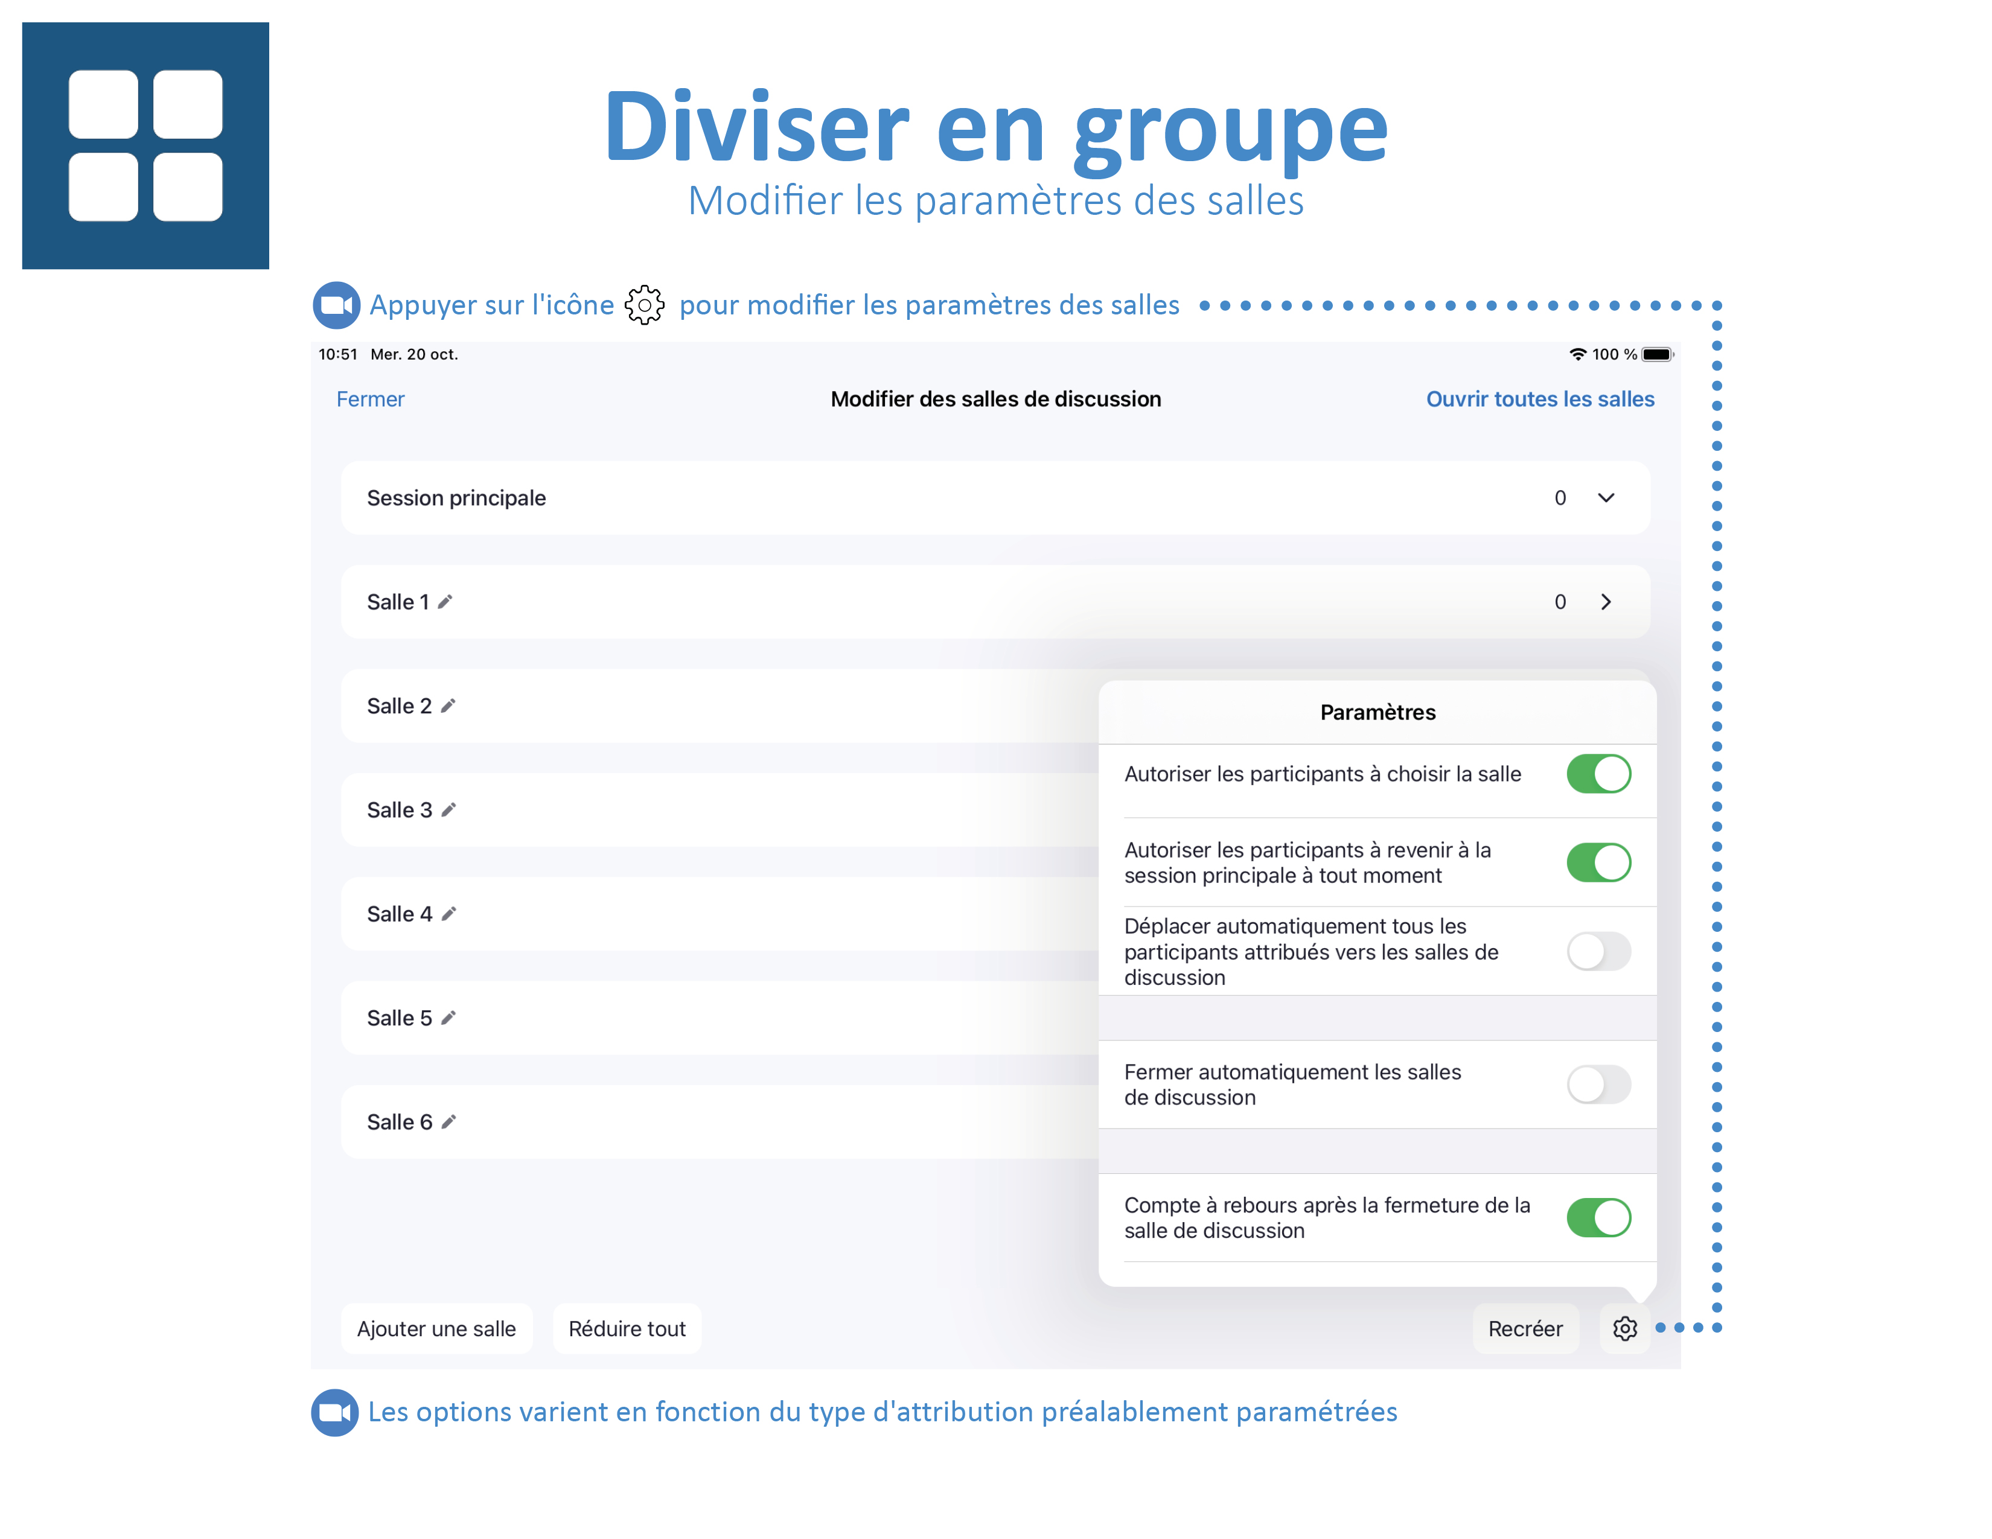Click the Fermer link
The image size is (1992, 1539).
click(370, 400)
